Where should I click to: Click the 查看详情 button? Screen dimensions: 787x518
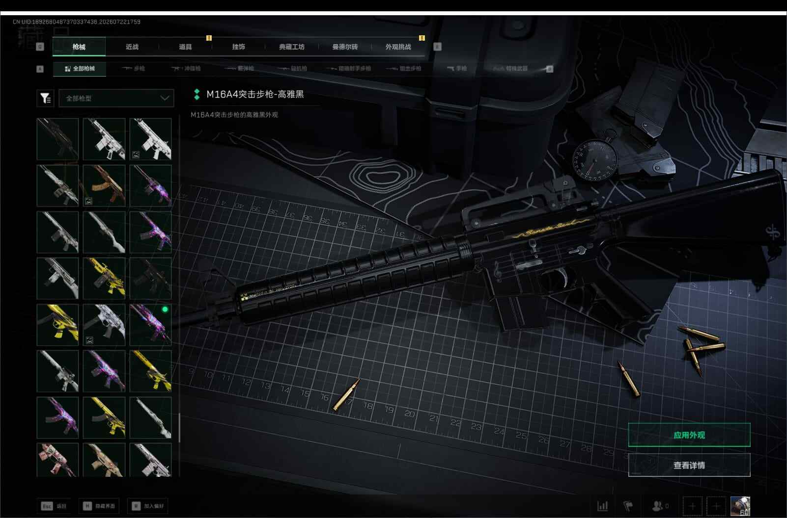pyautogui.click(x=689, y=465)
